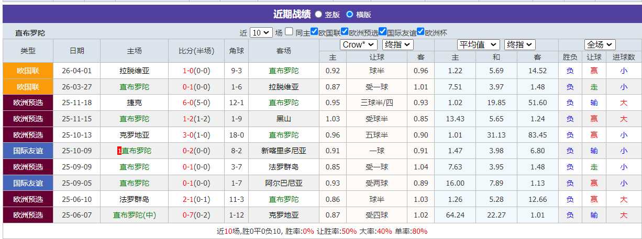Click the 直布罗陀 team name label above the table
The width and height of the screenshot is (642, 239).
tap(30, 32)
